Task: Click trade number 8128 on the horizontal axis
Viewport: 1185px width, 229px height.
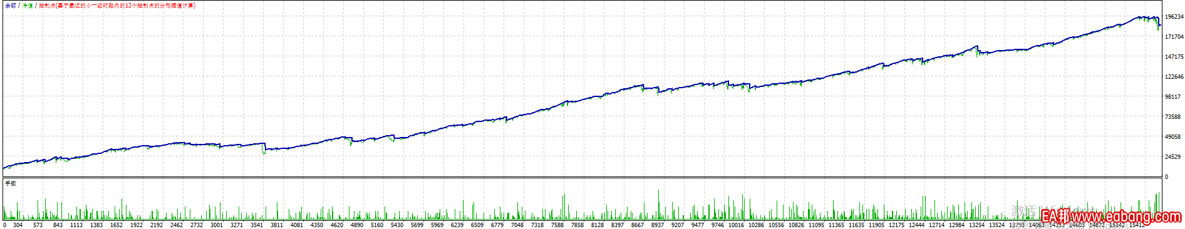Action: pos(598,225)
